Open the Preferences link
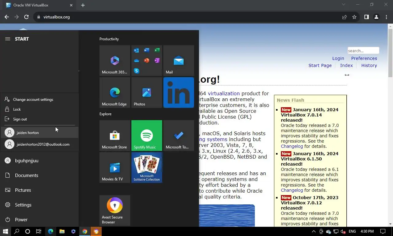 (364, 58)
